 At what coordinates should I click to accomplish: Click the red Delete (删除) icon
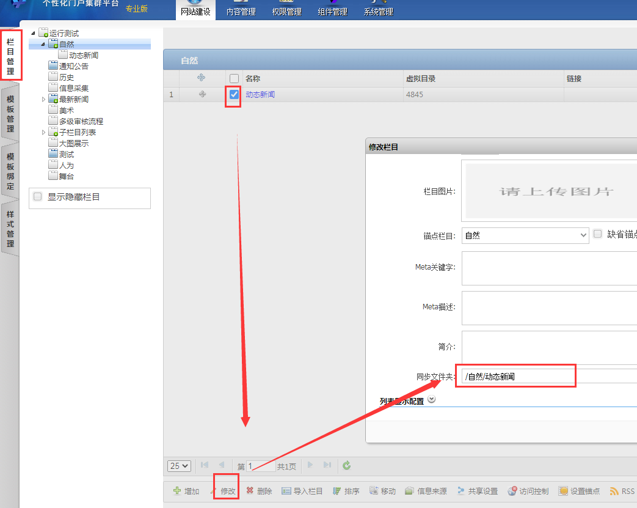coord(250,491)
